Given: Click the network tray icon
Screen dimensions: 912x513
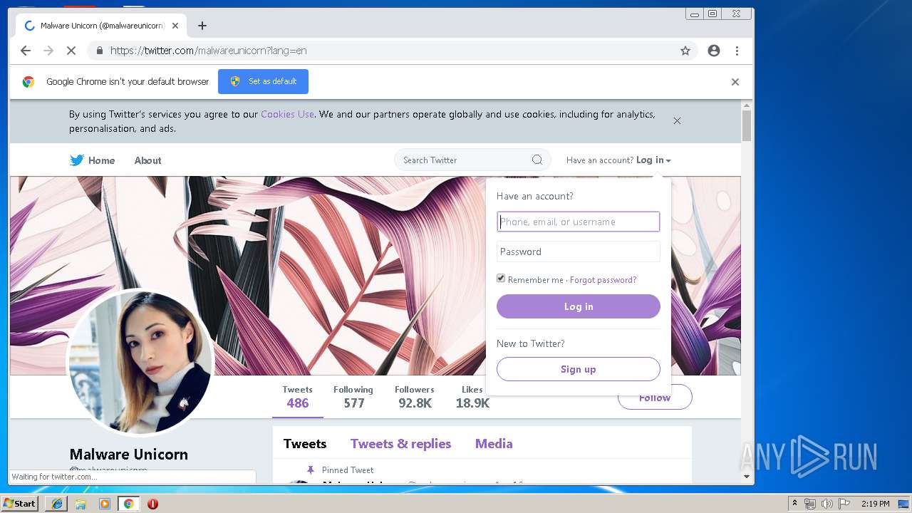Looking at the screenshot, I should click(810, 504).
